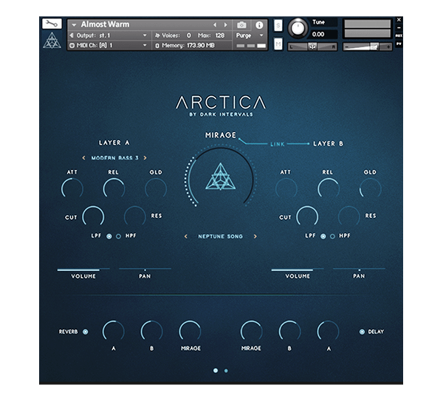The width and height of the screenshot is (443, 401).
Task: Take a snapshot with the camera icon
Action: [241, 25]
